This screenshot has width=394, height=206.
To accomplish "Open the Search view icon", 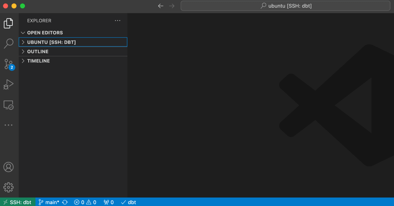I will (x=9, y=43).
